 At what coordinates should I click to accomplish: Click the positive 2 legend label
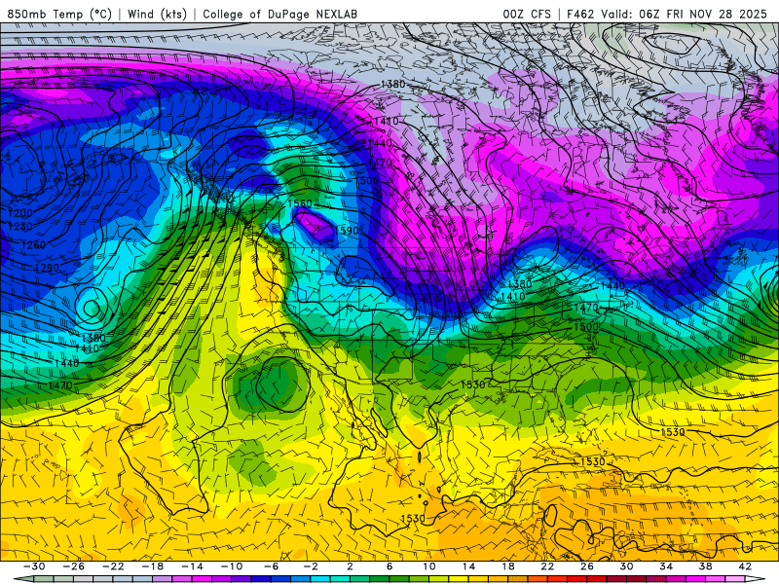pyautogui.click(x=350, y=566)
